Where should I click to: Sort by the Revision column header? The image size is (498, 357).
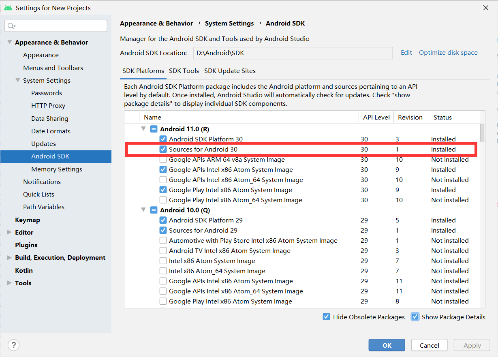pyautogui.click(x=410, y=118)
